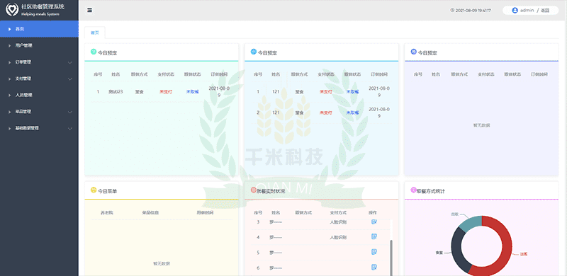Click the red icon beside 就餐实时状况
This screenshot has width=567, height=276.
pyautogui.click(x=254, y=190)
